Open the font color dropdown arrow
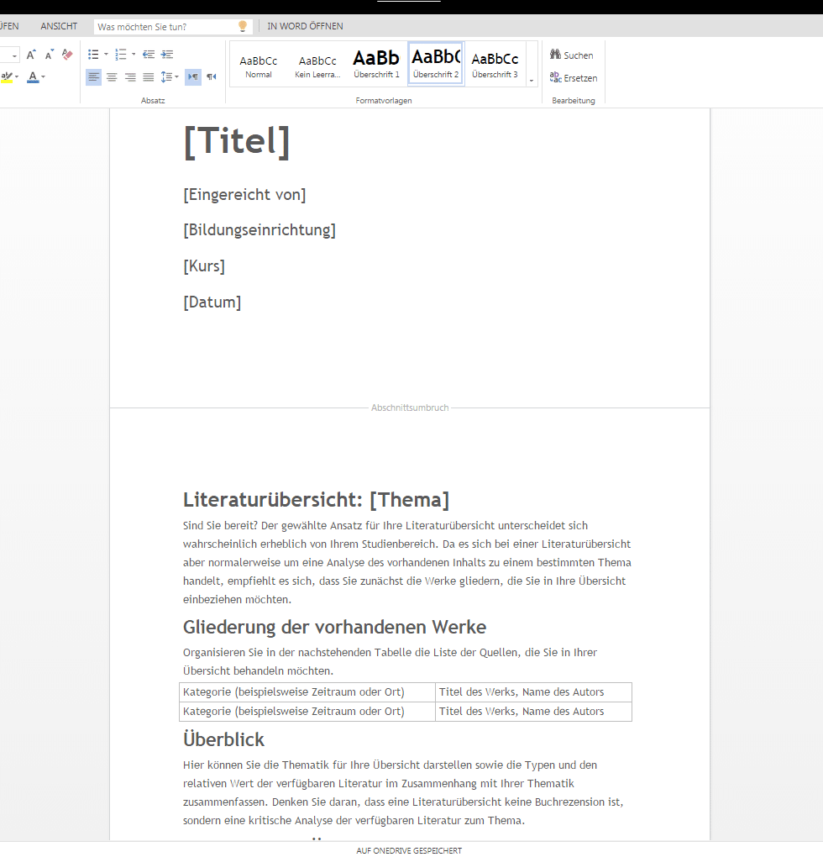The image size is (823, 857). pos(44,77)
